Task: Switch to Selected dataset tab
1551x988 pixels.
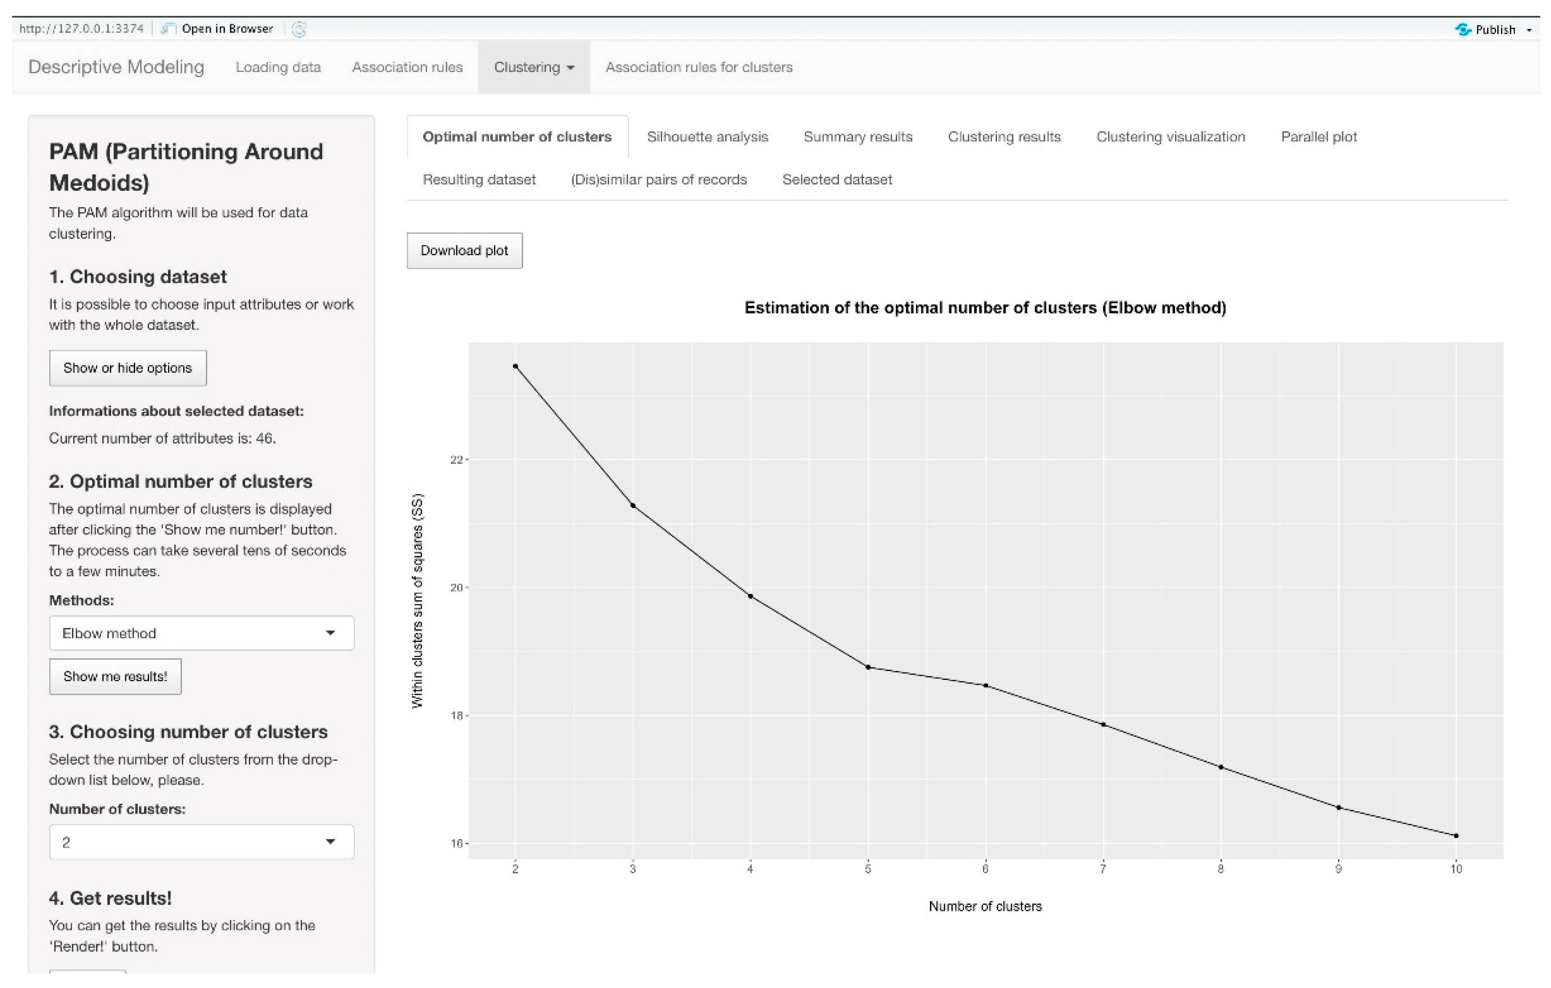Action: click(837, 180)
